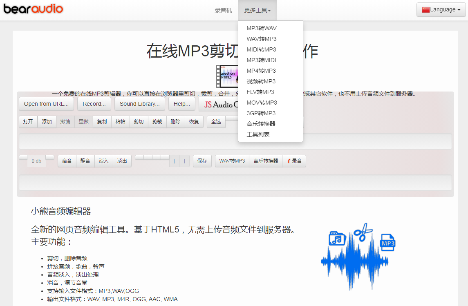
Task: Click the 复制 (copy) toolbar icon
Action: 101,121
